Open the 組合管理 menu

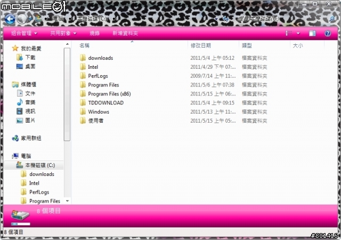click(x=24, y=33)
